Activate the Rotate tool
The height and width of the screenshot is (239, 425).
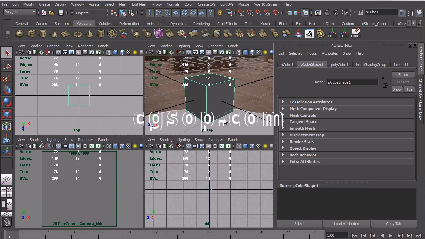tap(7, 102)
